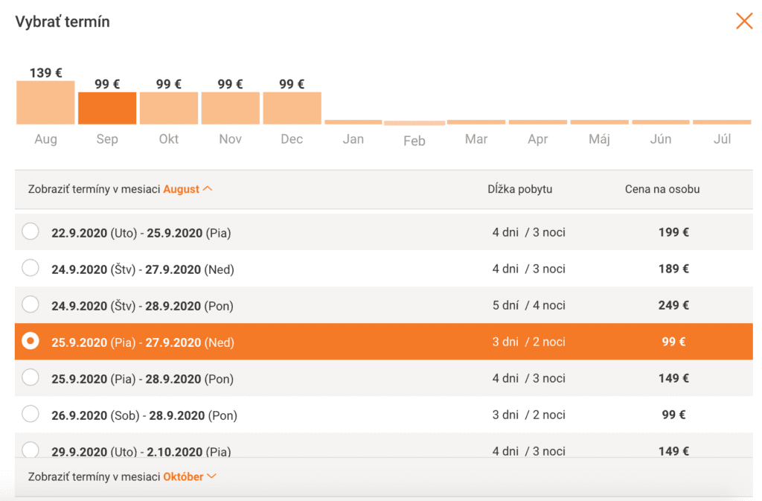Expand previous month terms via August link
This screenshot has width=762, height=501.
(x=181, y=189)
